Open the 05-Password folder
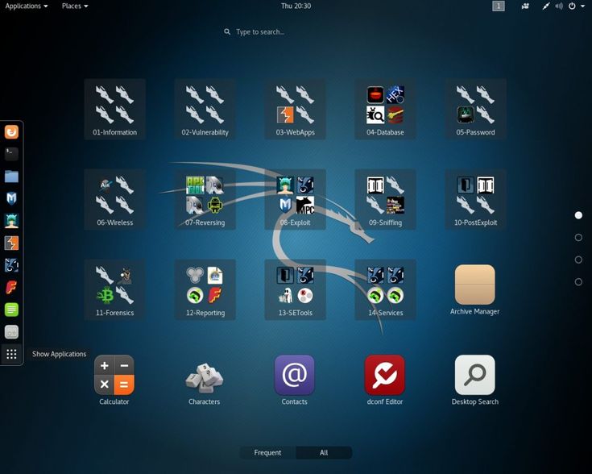 tap(475, 110)
